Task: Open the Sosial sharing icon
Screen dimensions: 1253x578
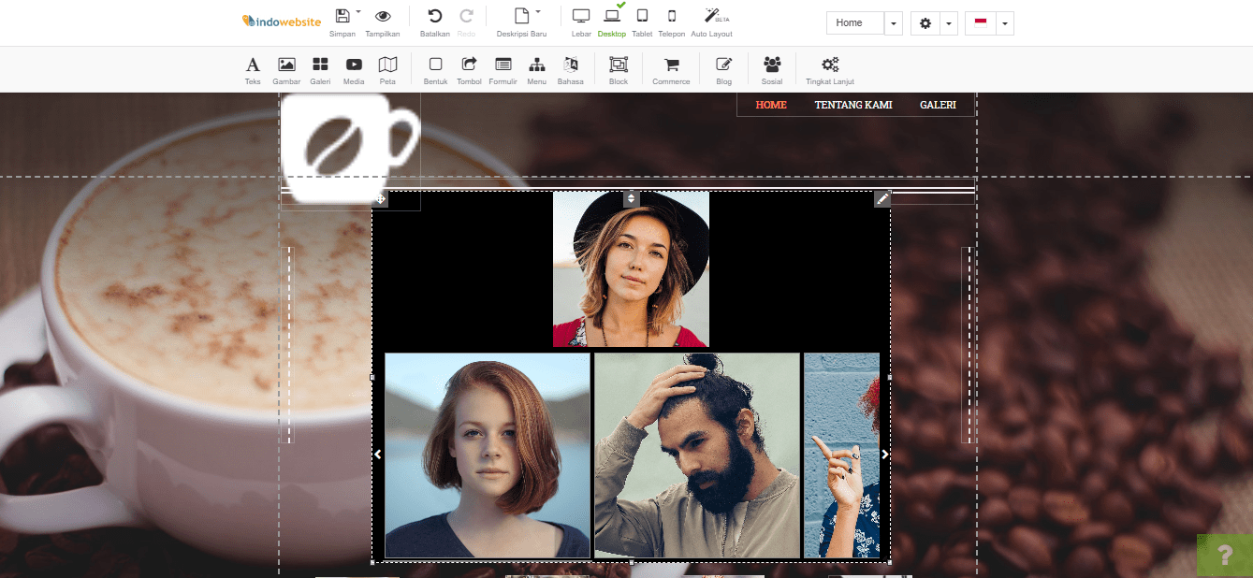Action: pyautogui.click(x=772, y=68)
